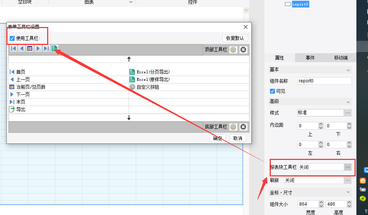Click previous-page icon in top toolbar strip
This screenshot has width=368, height=215.
click(22, 48)
